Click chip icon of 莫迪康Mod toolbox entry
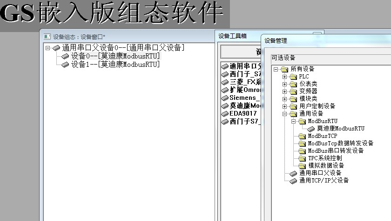The width and height of the screenshot is (391, 221). click(x=225, y=106)
